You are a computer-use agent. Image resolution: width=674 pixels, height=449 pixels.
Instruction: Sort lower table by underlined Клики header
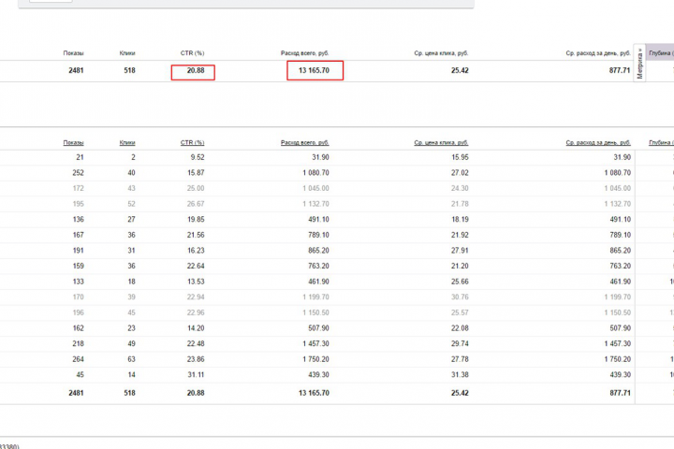(x=127, y=142)
